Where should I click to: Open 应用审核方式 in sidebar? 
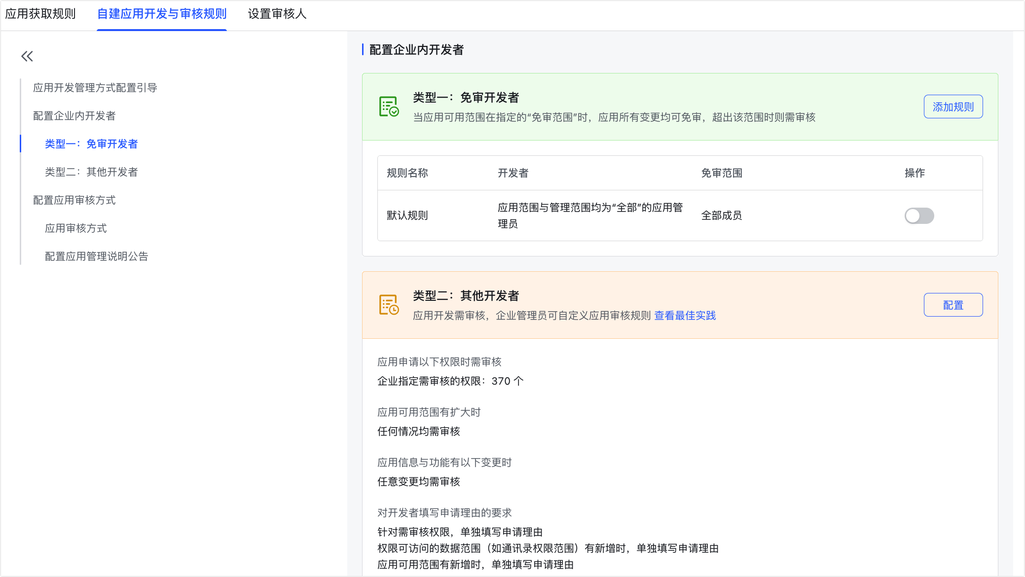point(76,228)
